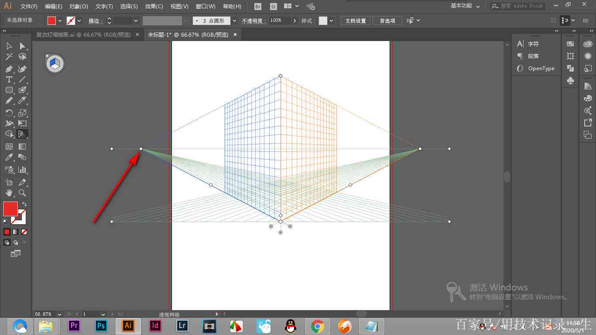Select the Selection (black arrow) tool

point(9,46)
